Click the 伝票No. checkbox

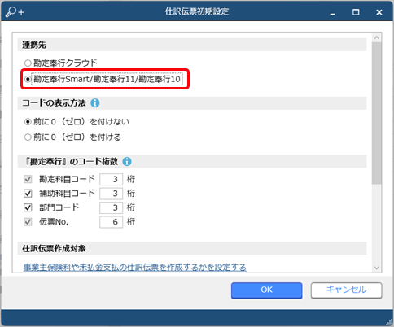[x=28, y=222]
